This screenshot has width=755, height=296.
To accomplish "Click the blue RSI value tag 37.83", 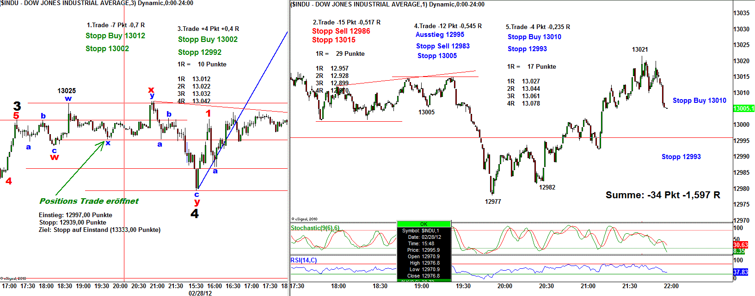I will coord(740,272).
